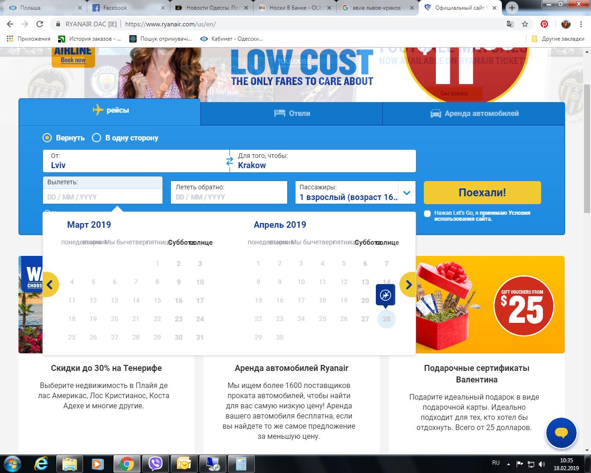Screen dimensions: 591x473
Task: Open Другие закладки folder
Action: point(558,39)
